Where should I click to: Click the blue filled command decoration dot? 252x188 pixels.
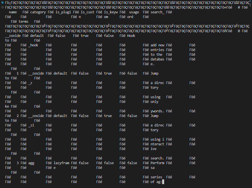[2, 2]
